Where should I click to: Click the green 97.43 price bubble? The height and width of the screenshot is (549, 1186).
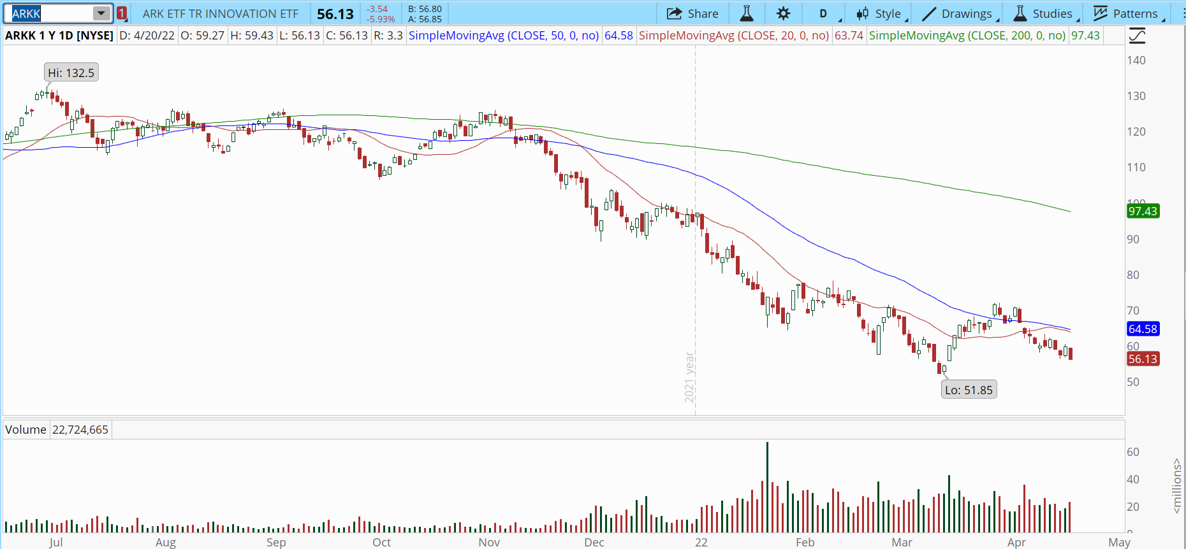point(1143,211)
